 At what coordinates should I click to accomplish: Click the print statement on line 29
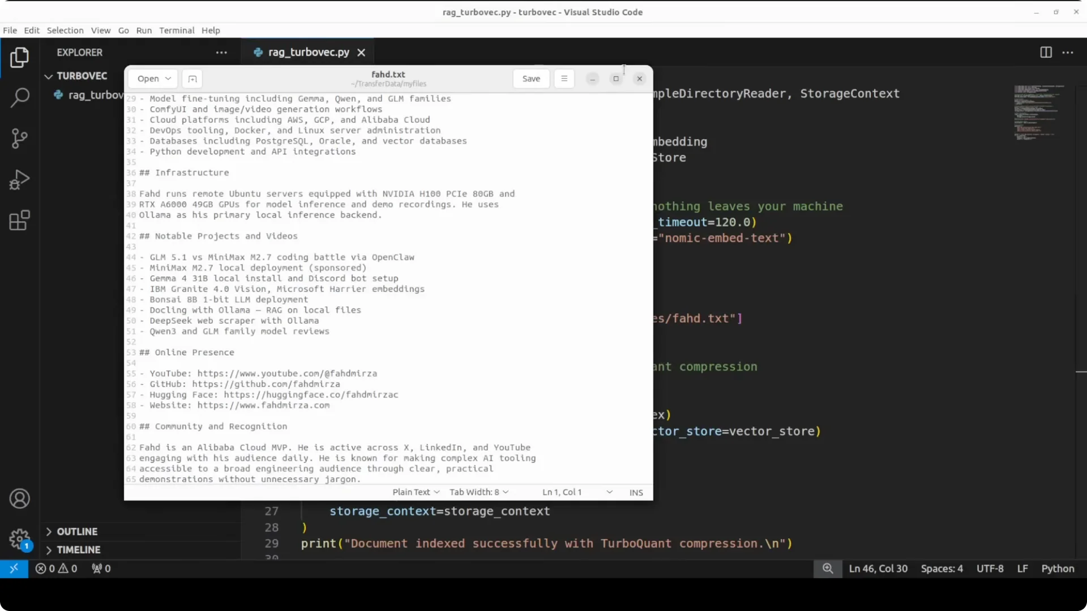pos(546,544)
